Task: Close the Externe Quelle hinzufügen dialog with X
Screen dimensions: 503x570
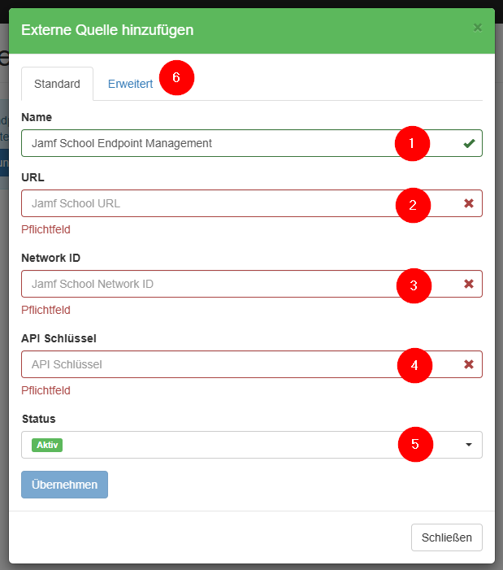Action: (478, 28)
